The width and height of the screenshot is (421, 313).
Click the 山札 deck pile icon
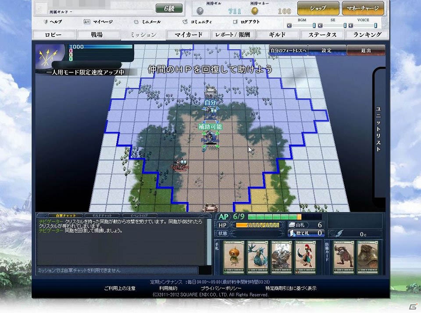pyautogui.click(x=292, y=225)
